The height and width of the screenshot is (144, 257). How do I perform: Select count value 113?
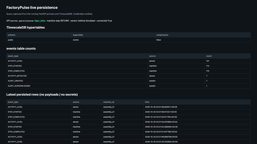click(208, 66)
